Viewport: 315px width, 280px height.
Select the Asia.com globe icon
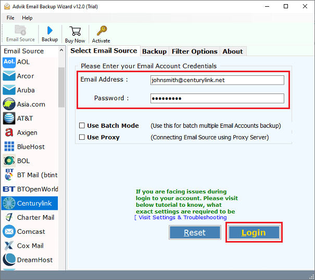tap(9, 104)
